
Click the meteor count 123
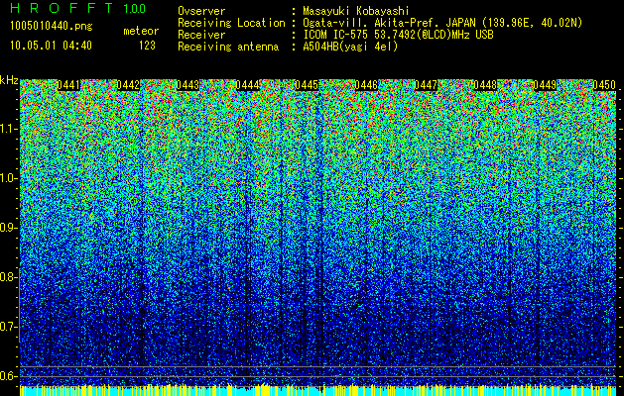click(147, 46)
